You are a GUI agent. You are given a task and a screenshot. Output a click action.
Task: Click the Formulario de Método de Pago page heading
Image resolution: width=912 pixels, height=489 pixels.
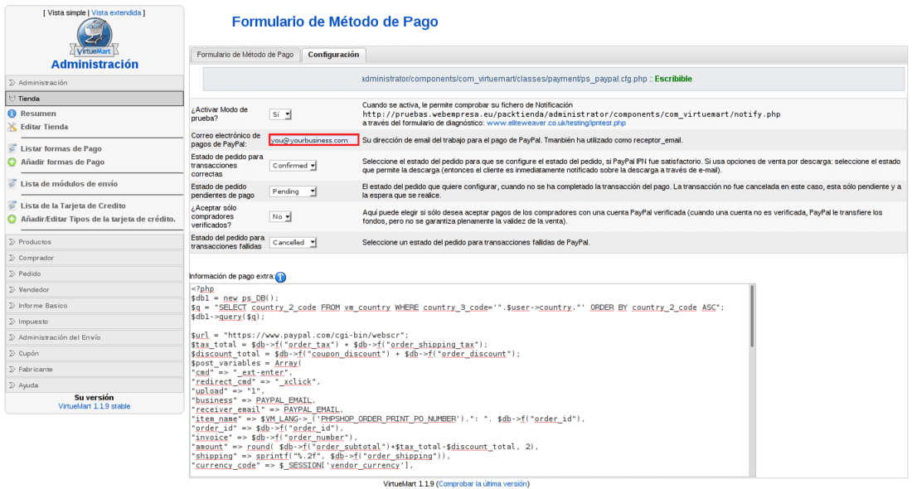pos(334,22)
